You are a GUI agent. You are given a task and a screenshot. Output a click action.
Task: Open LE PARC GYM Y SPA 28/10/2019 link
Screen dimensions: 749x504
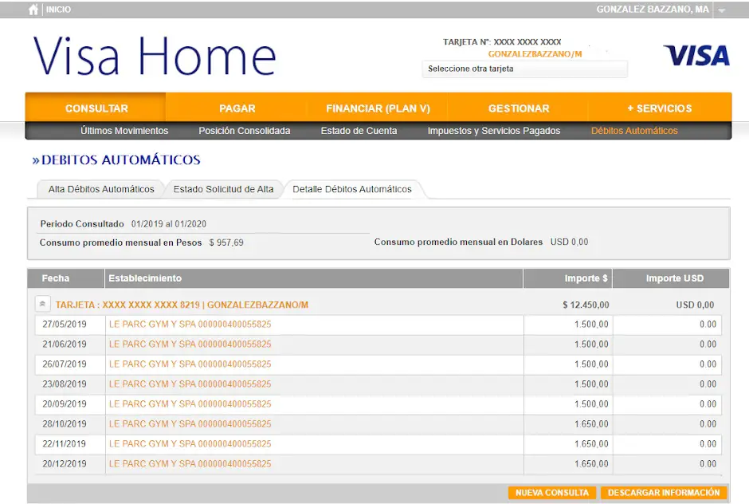point(190,424)
